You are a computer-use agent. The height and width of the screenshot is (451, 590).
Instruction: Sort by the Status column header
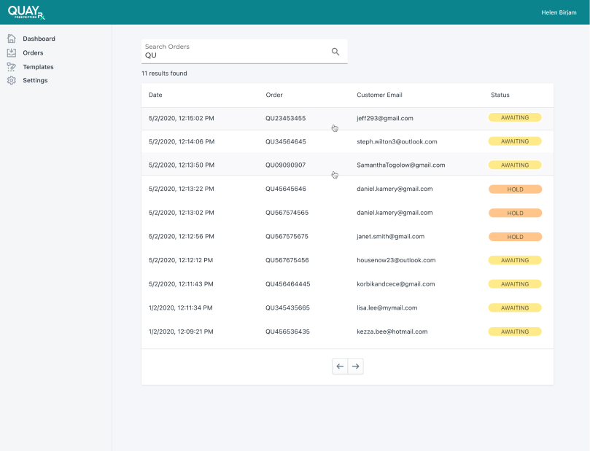[x=500, y=95]
